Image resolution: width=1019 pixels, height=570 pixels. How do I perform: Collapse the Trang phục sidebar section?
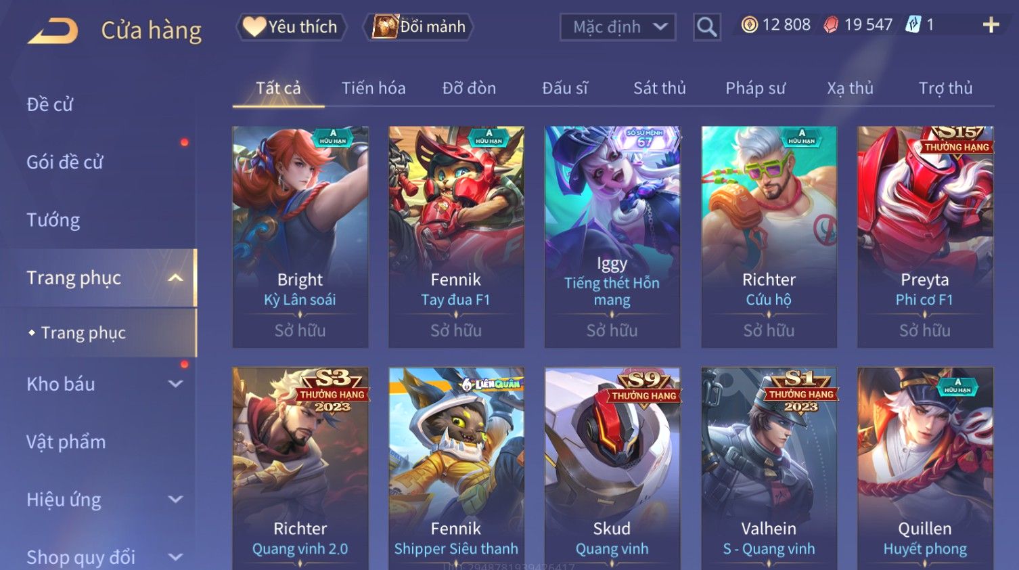(175, 278)
